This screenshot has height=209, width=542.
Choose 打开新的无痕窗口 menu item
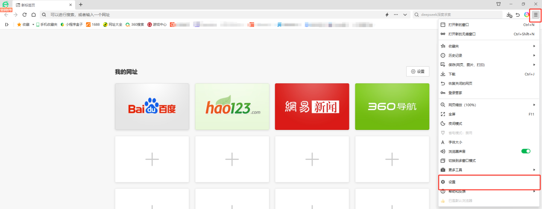pos(462,34)
